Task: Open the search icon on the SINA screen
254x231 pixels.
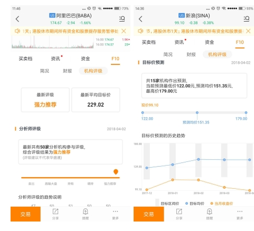Action: (x=247, y=19)
